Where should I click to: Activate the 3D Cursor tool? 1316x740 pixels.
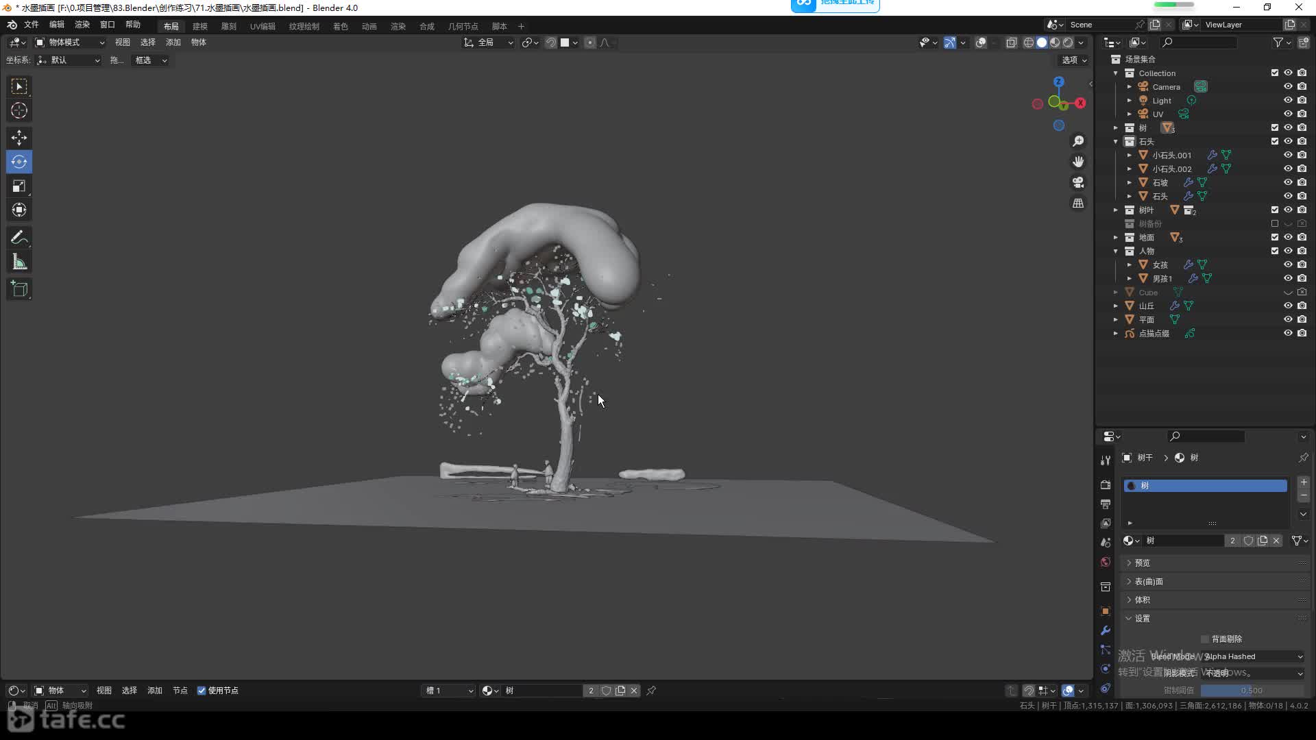click(x=19, y=110)
